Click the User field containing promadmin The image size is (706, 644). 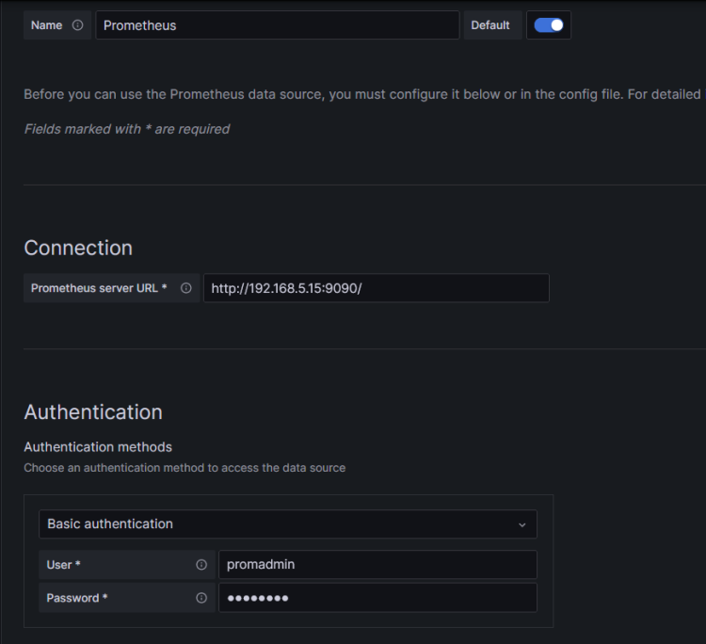tap(377, 565)
